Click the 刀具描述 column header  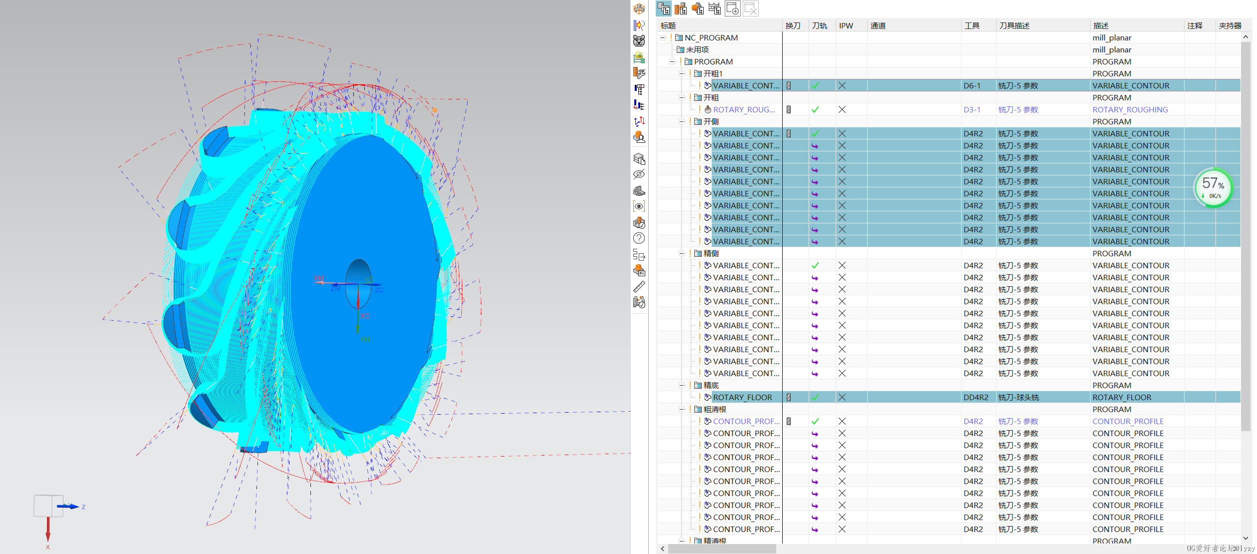(x=1043, y=25)
